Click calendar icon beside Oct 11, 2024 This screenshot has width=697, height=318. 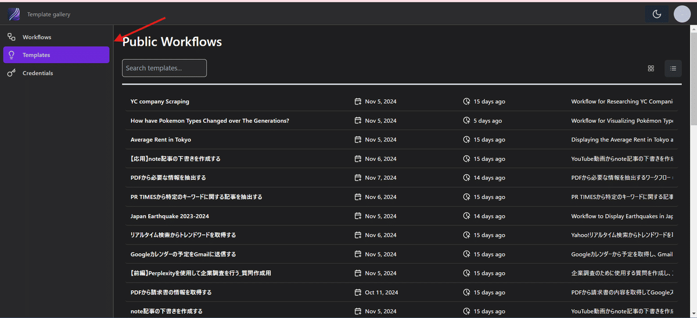click(x=358, y=292)
